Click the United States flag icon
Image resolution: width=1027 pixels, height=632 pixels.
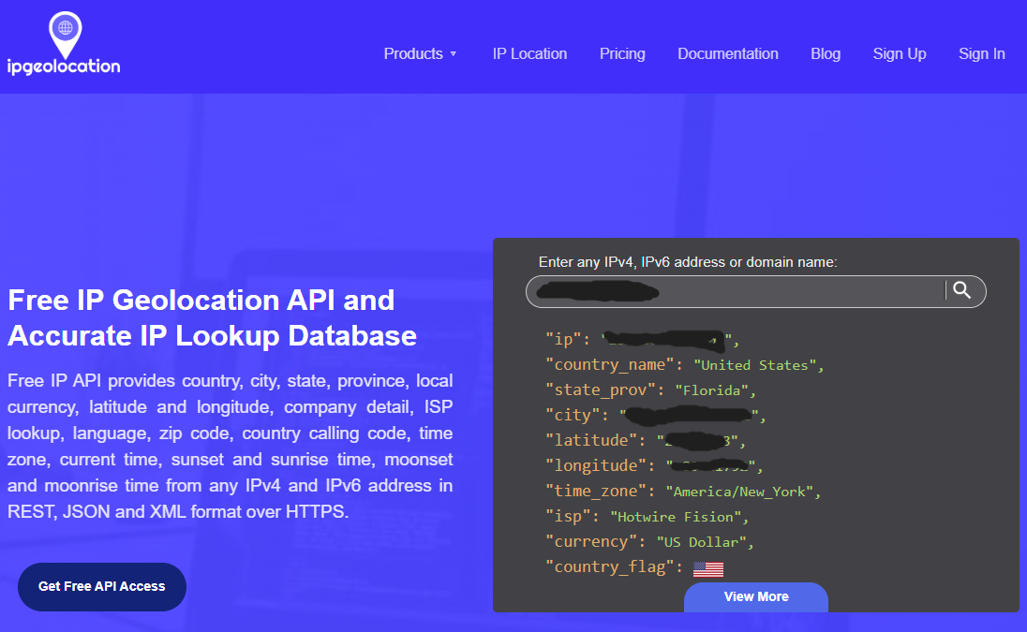click(707, 568)
